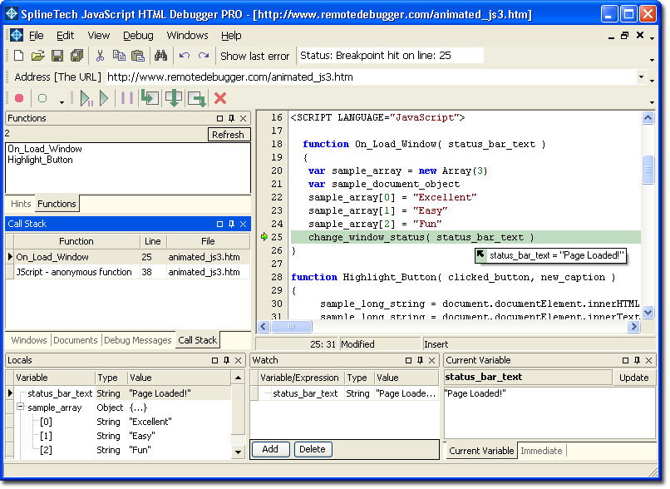Pin the Functions panel
Screen dimensions: 670x489
tap(232, 118)
